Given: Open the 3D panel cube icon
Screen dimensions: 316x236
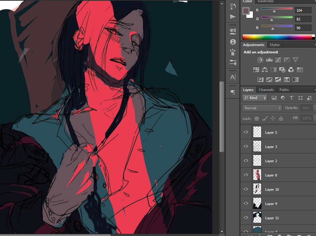Looking at the screenshot, I should point(233,31).
